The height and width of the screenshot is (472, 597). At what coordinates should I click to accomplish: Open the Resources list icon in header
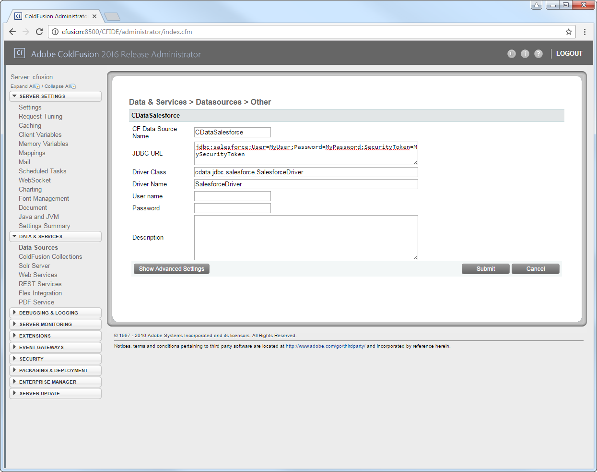point(512,54)
